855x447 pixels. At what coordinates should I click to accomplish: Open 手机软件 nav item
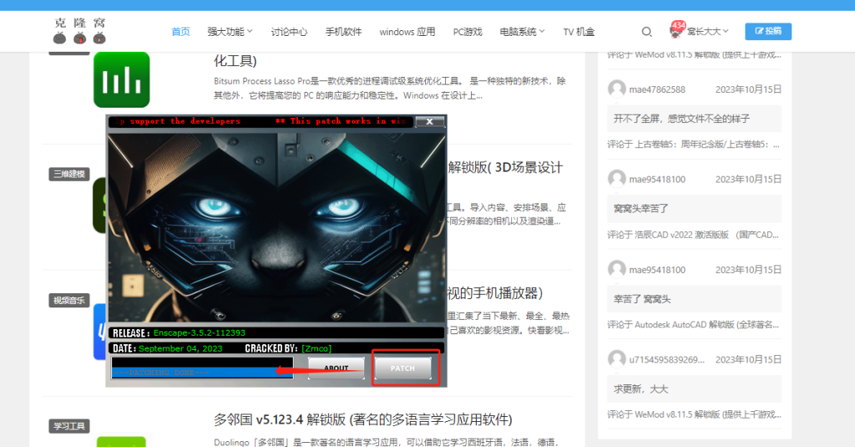point(343,32)
